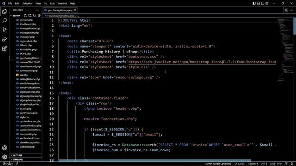Open manageUser.php in Explorer
The image size is (296, 166).
tap(29, 33)
